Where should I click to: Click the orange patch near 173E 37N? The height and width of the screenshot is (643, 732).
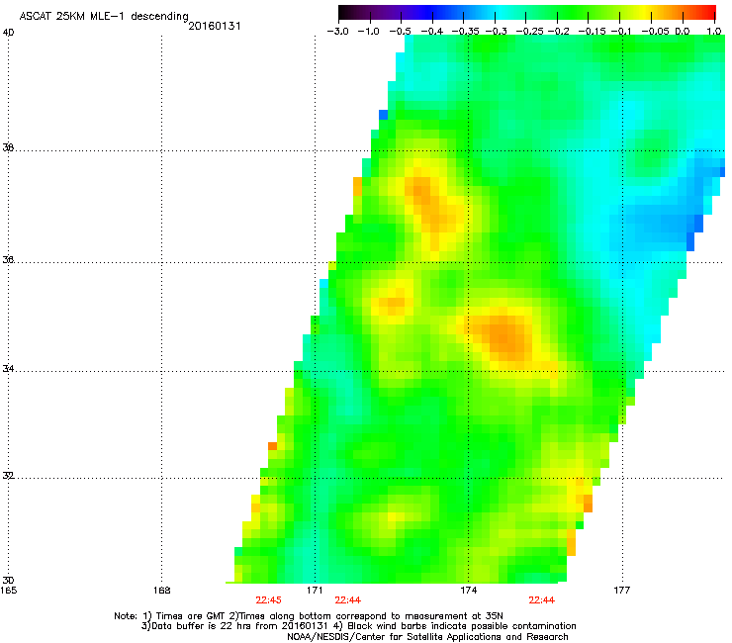tap(427, 201)
